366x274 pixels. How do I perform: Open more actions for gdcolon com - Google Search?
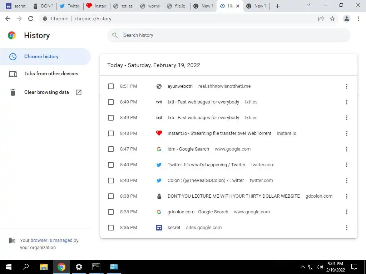point(347,212)
